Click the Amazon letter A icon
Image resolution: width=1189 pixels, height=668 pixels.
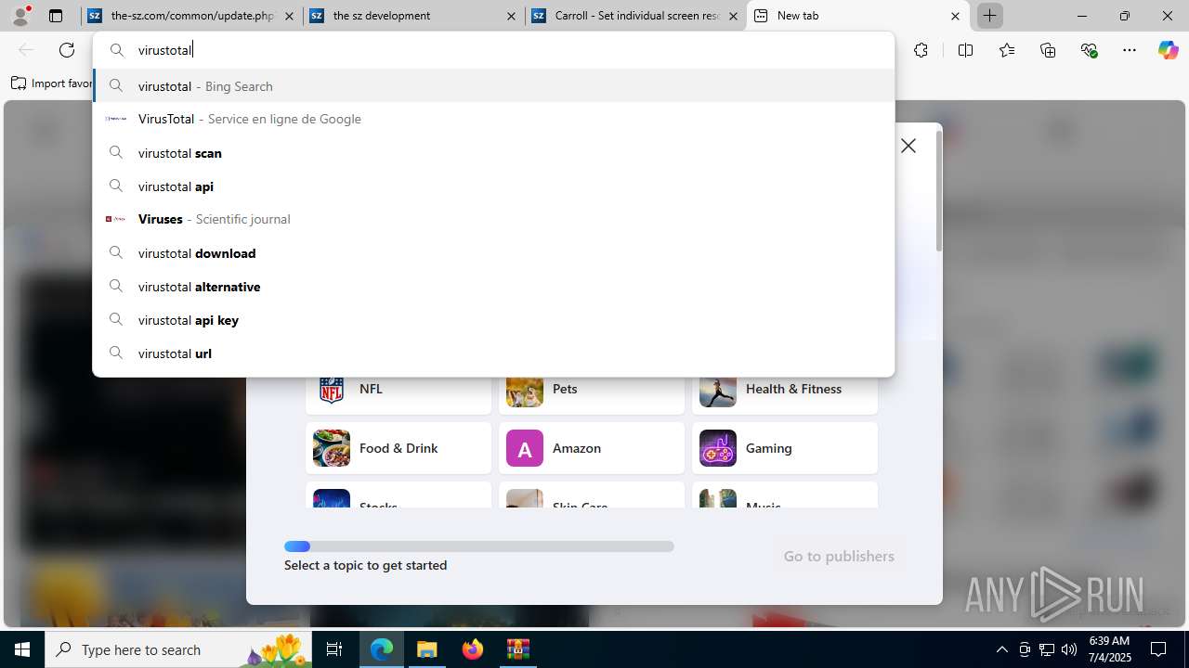click(x=525, y=448)
